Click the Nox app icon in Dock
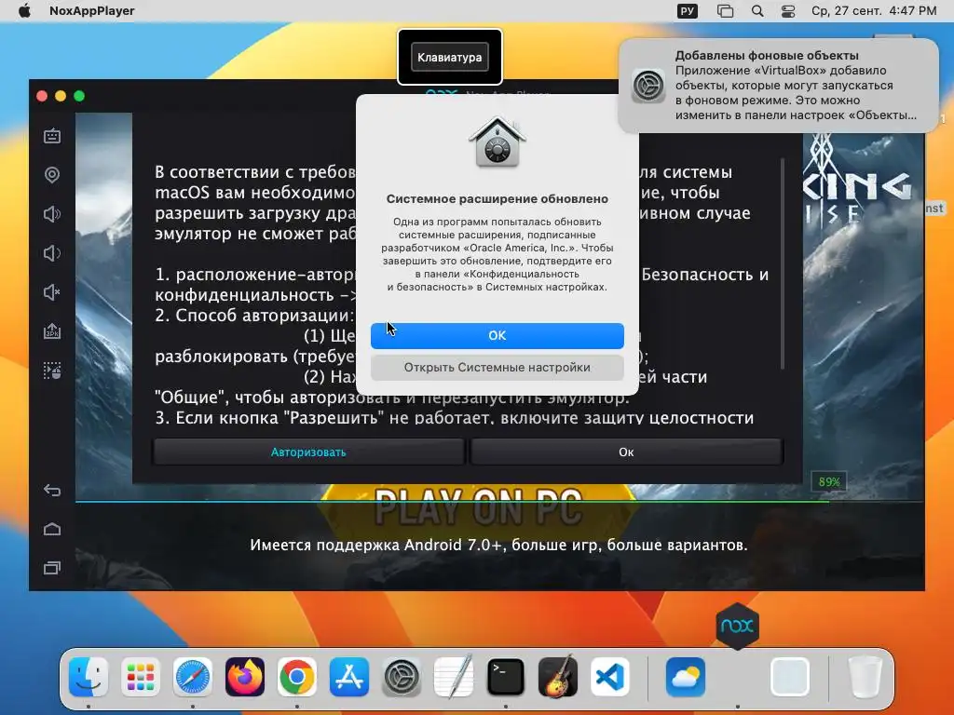 (737, 626)
